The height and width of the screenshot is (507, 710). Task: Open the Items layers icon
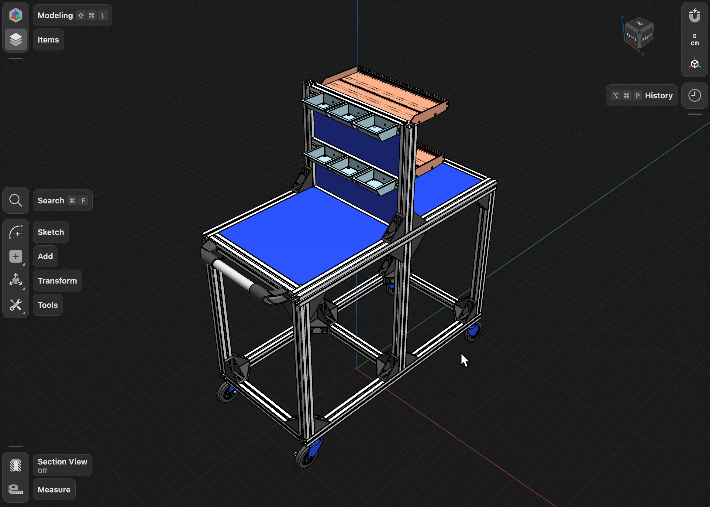16,40
